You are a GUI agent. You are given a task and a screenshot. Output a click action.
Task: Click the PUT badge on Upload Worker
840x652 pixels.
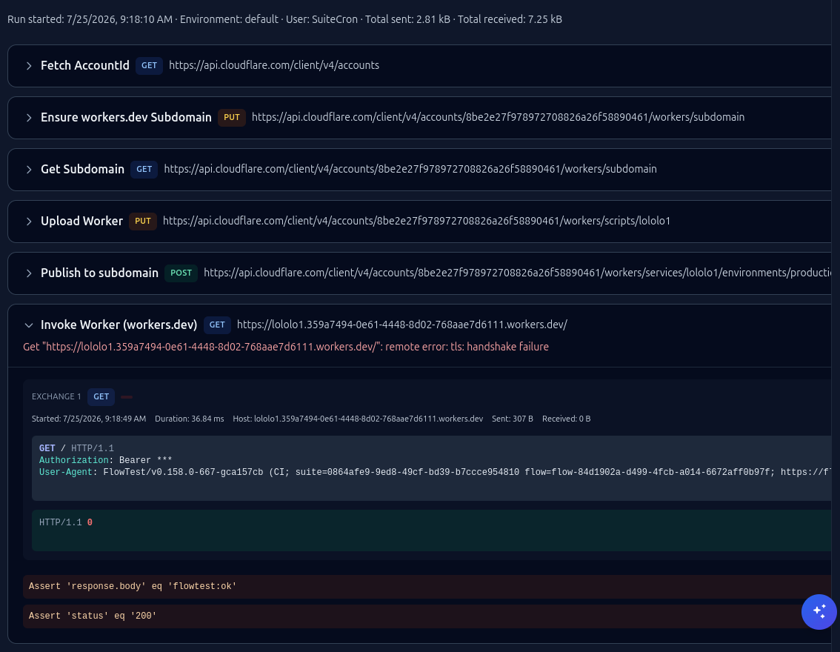[142, 222]
